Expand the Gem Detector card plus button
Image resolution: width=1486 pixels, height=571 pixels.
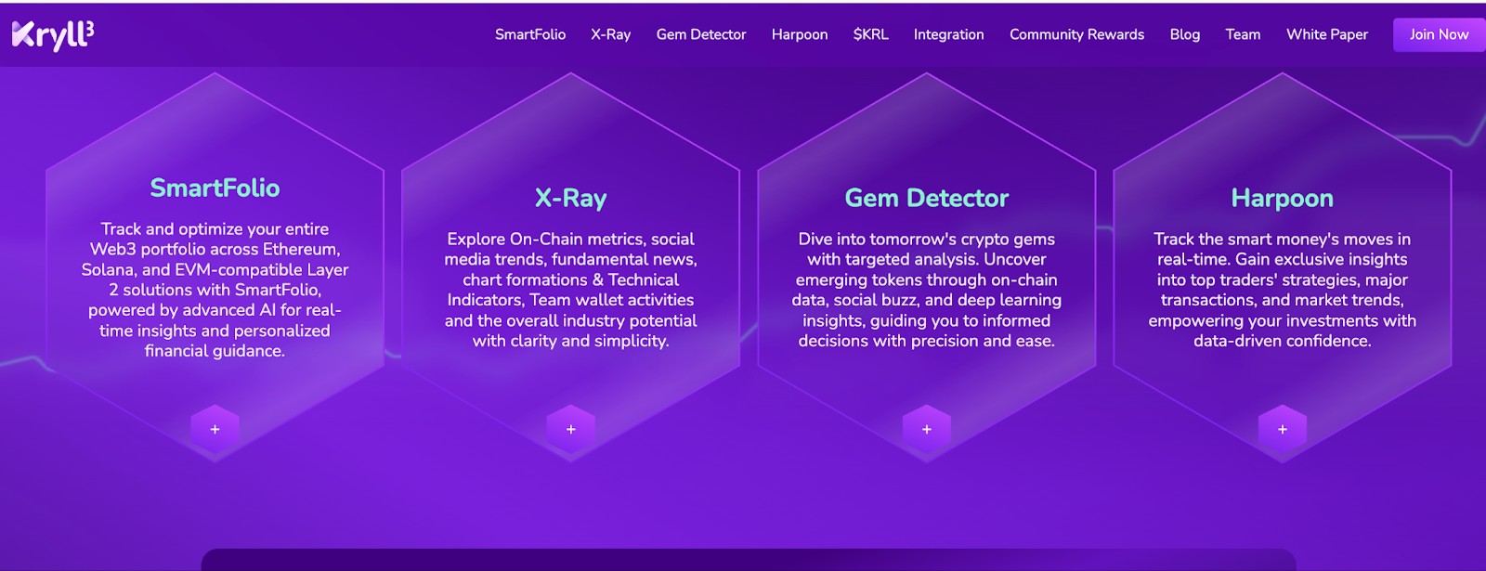coord(927,429)
